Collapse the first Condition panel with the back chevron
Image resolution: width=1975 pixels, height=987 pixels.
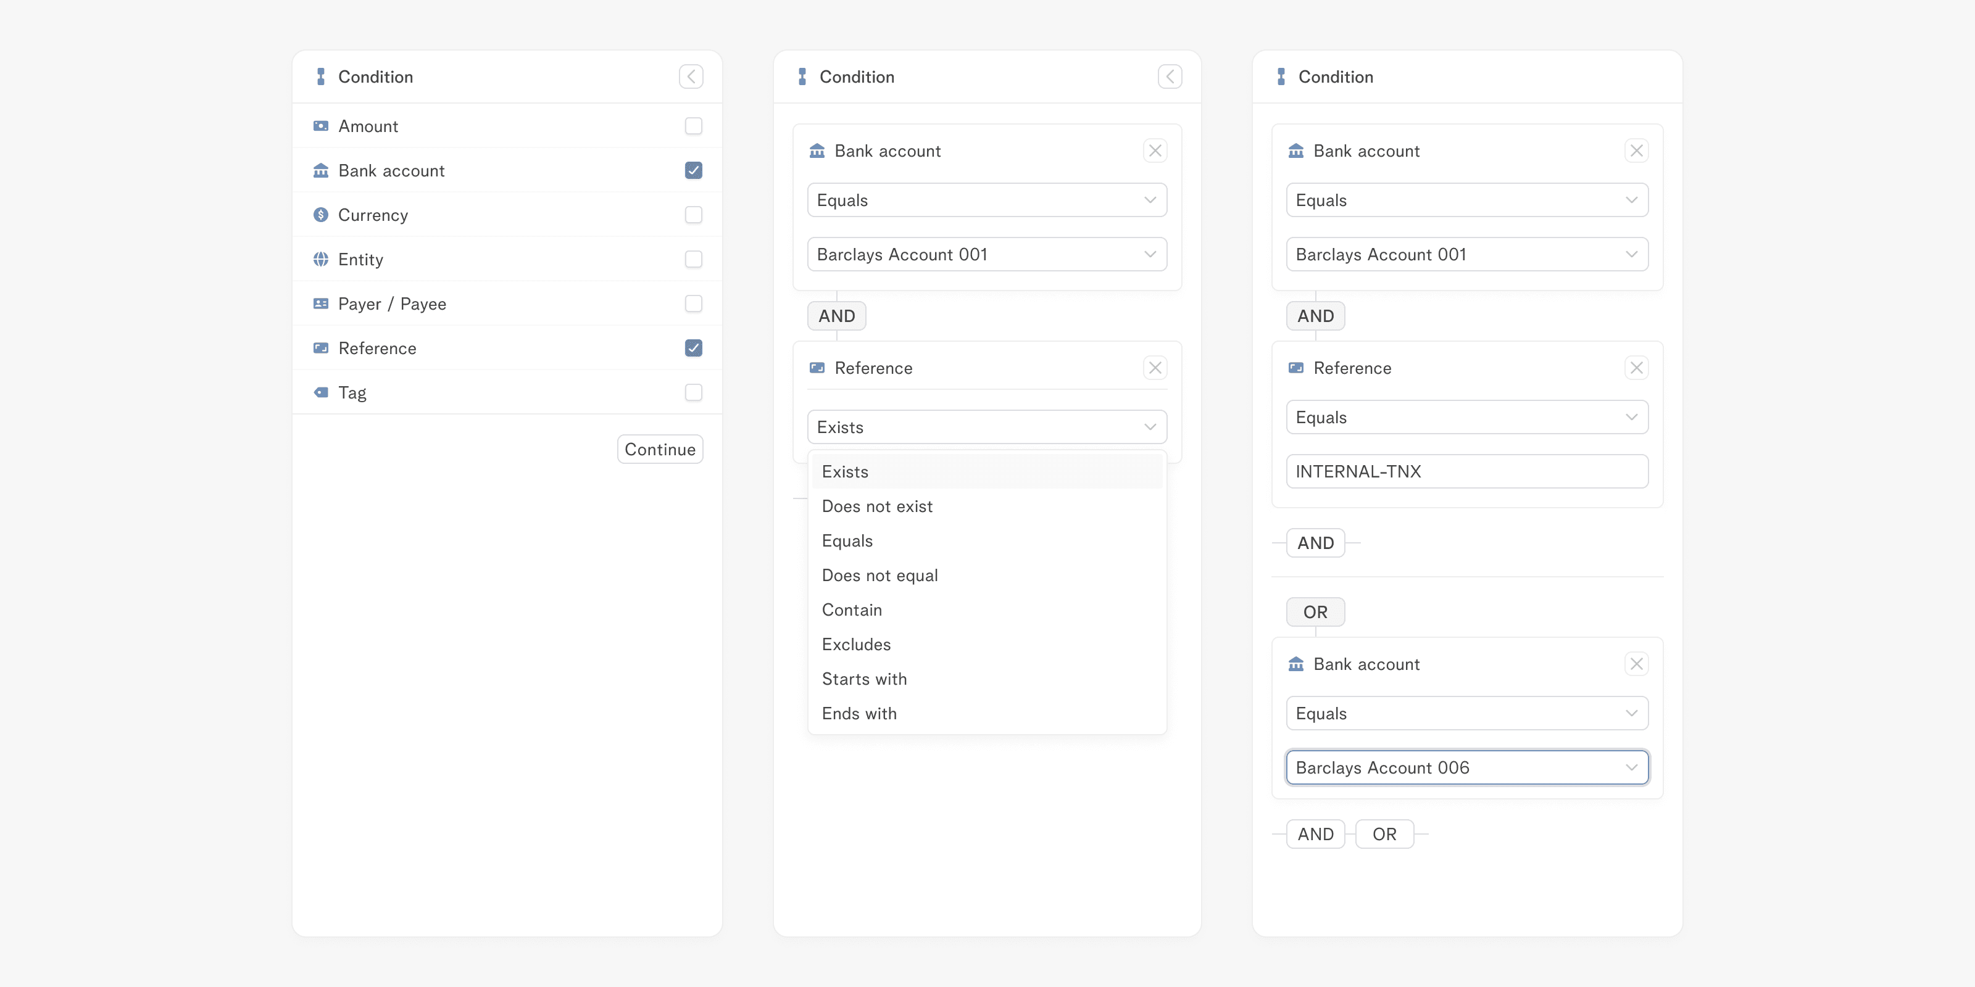pyautogui.click(x=691, y=76)
